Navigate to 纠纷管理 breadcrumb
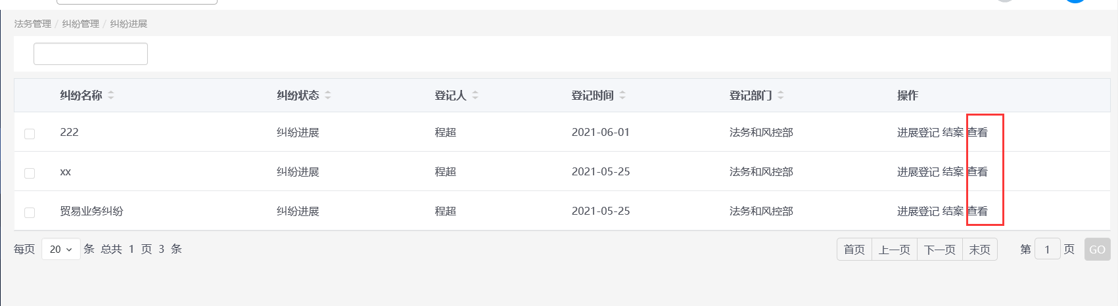The height and width of the screenshot is (306, 1118). (x=81, y=24)
